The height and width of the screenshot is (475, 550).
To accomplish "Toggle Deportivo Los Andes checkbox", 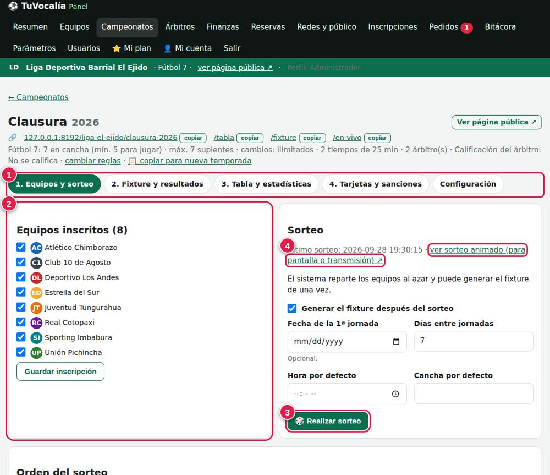I will click(21, 277).
